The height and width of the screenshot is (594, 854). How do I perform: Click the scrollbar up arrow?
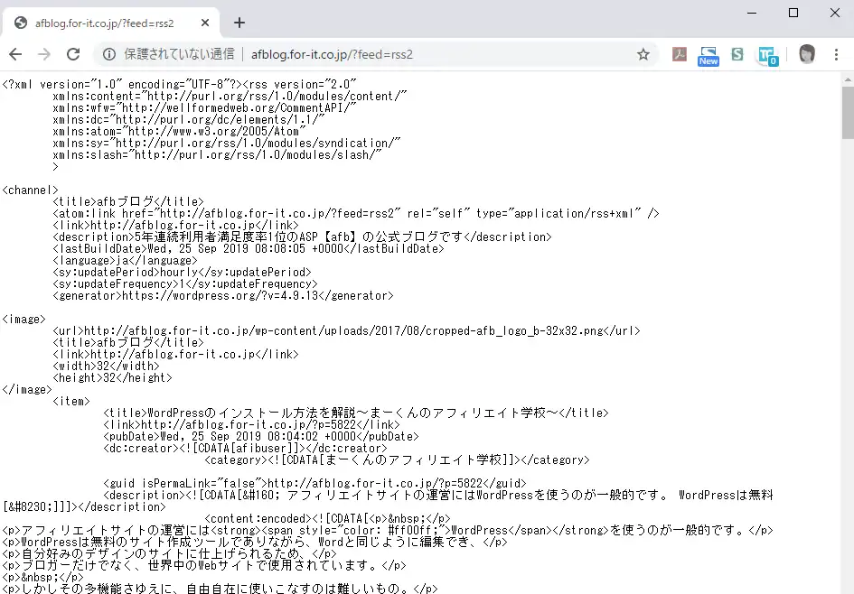[848, 79]
